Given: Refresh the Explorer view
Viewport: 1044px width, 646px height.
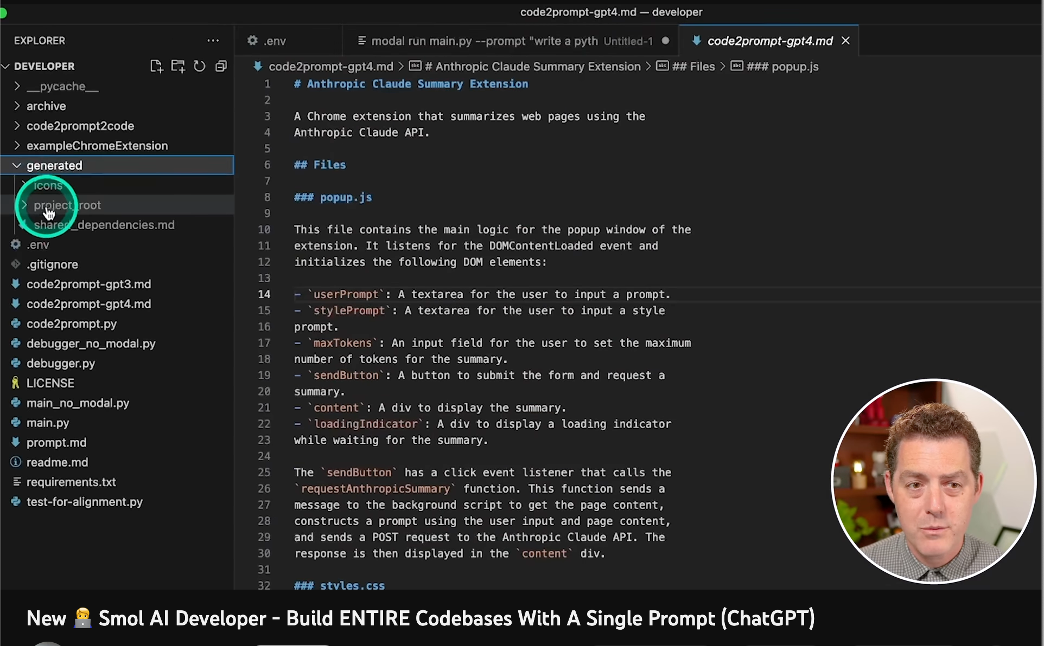Looking at the screenshot, I should pos(199,66).
